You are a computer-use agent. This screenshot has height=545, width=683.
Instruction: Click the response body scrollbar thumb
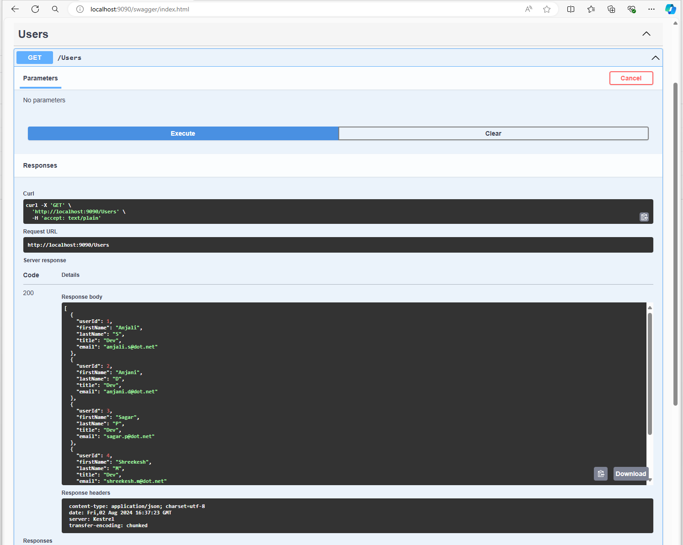[650, 374]
